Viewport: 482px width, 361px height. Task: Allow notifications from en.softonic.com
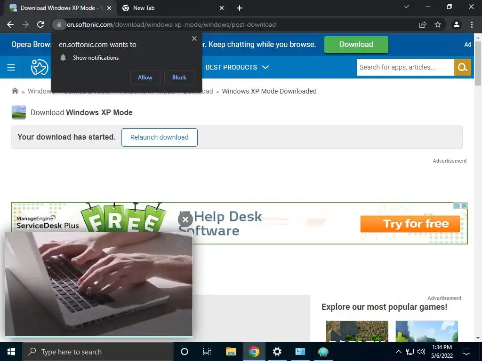coord(145,78)
